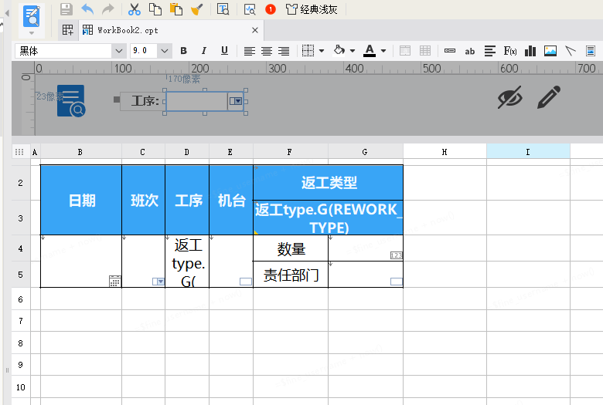
Task: Toggle parameter pane visibility eye icon
Action: click(510, 97)
